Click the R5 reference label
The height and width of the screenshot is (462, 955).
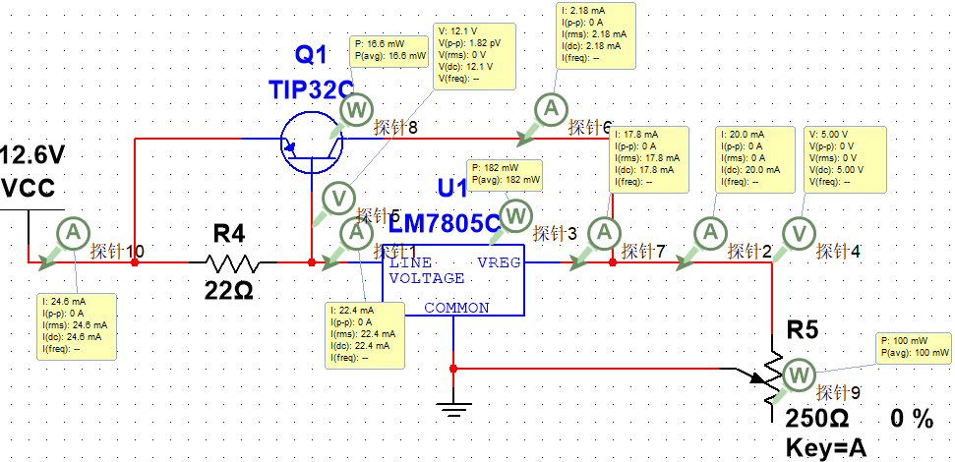[x=804, y=330]
